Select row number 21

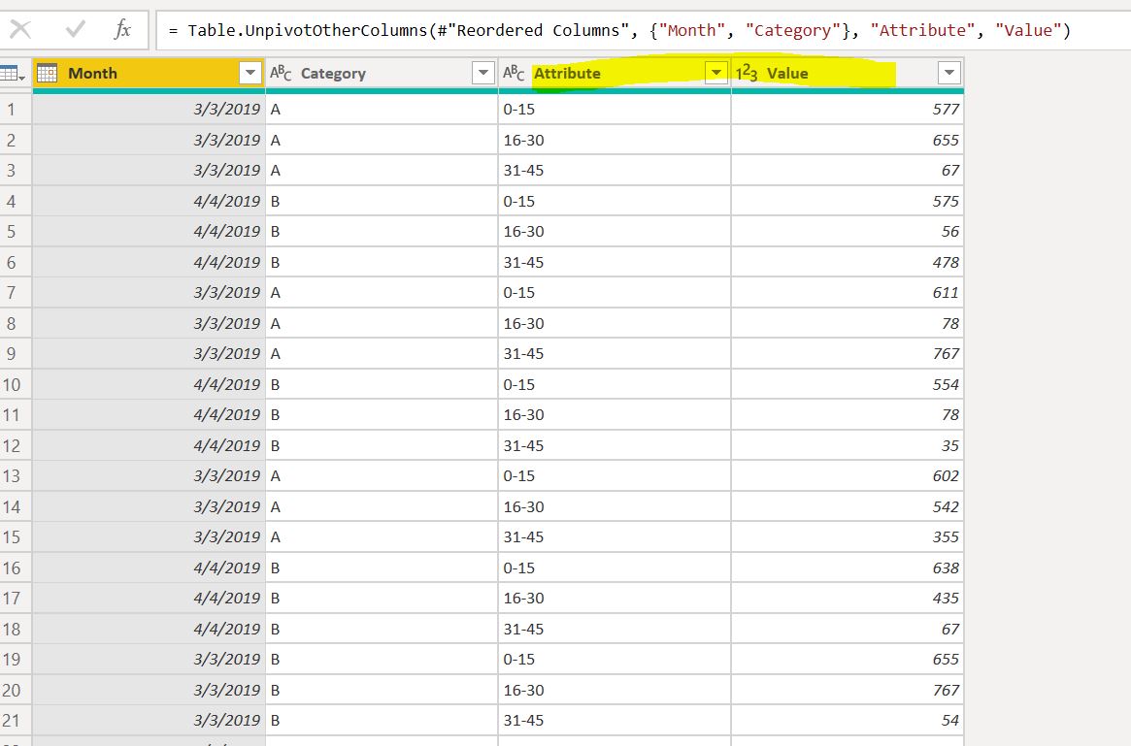(x=16, y=721)
